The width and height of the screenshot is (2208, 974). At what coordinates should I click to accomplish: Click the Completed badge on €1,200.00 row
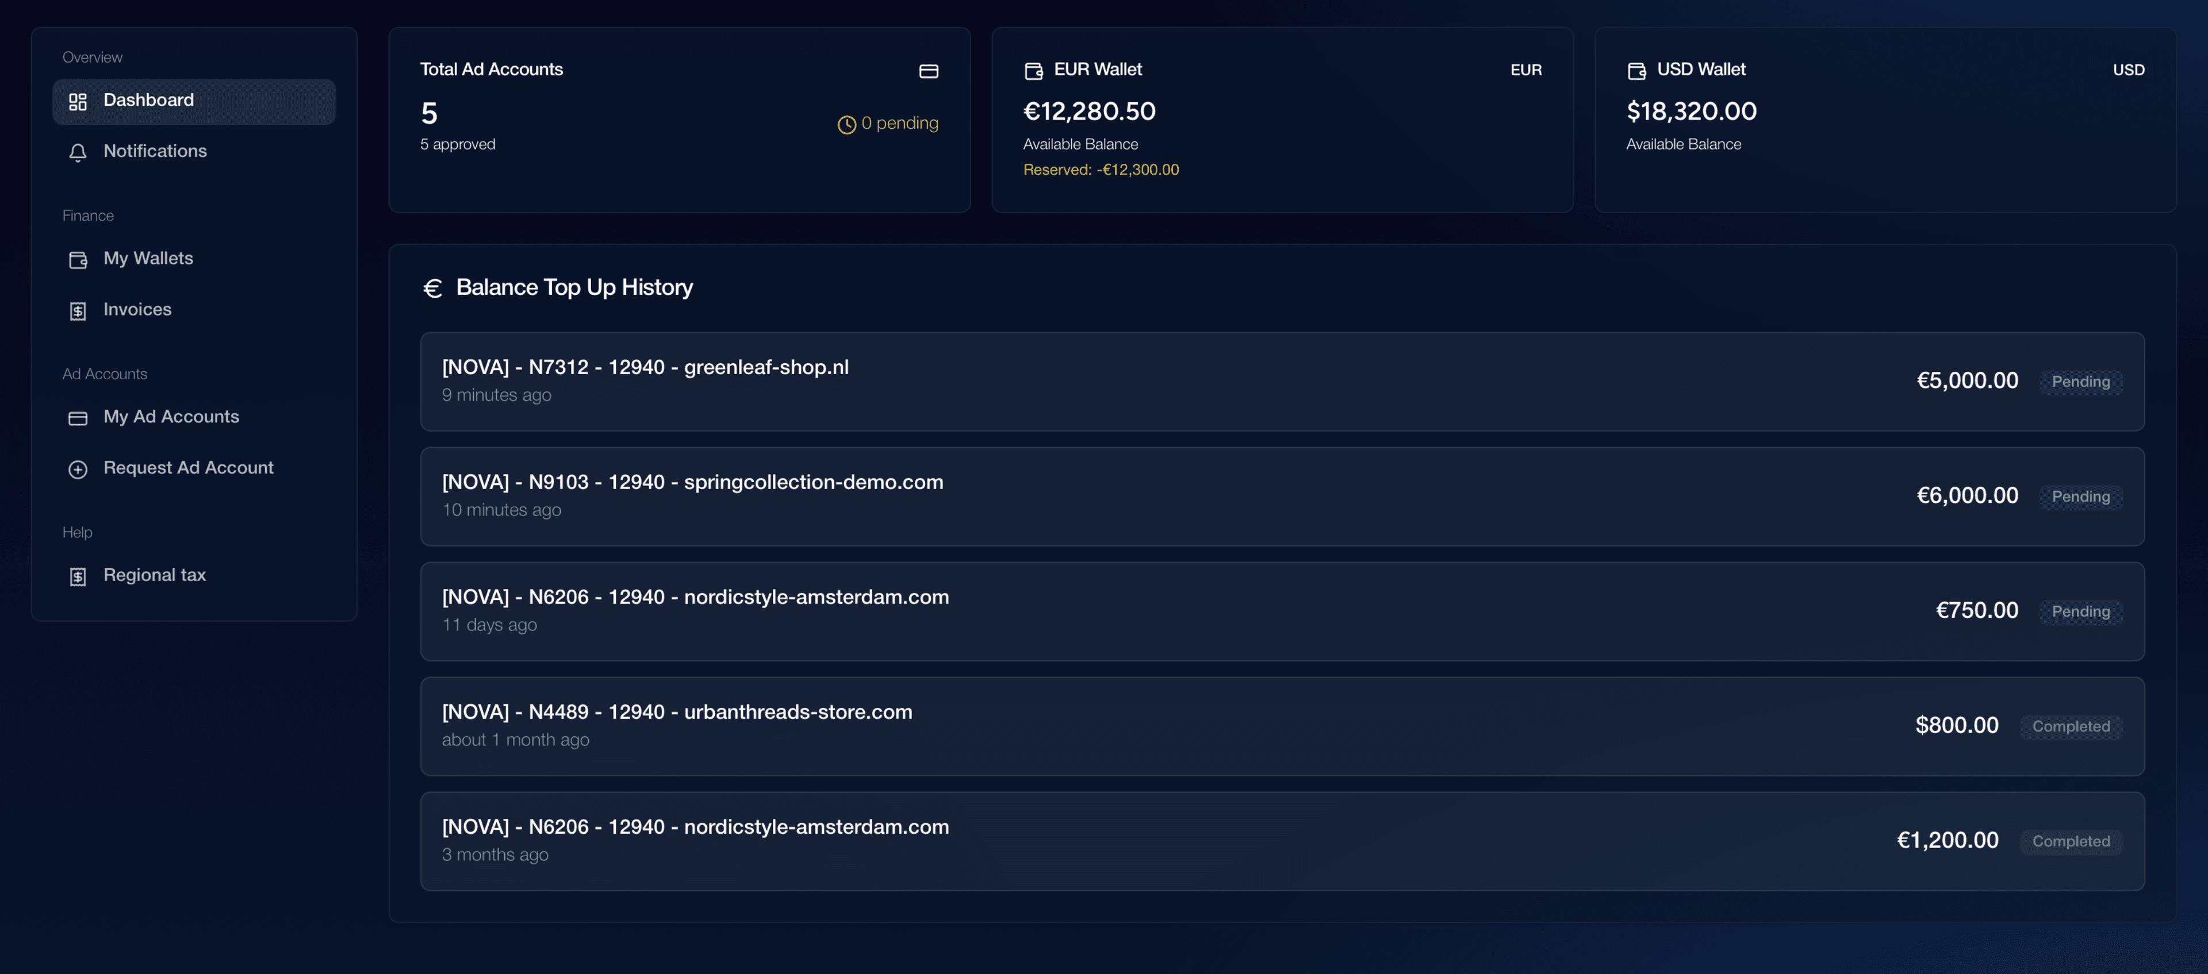pos(2071,841)
